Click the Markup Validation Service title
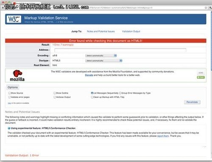The width and height of the screenshot is (212, 162). (46, 18)
